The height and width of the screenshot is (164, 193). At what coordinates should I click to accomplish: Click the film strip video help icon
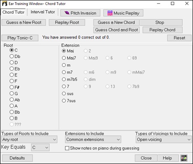pos(184,158)
